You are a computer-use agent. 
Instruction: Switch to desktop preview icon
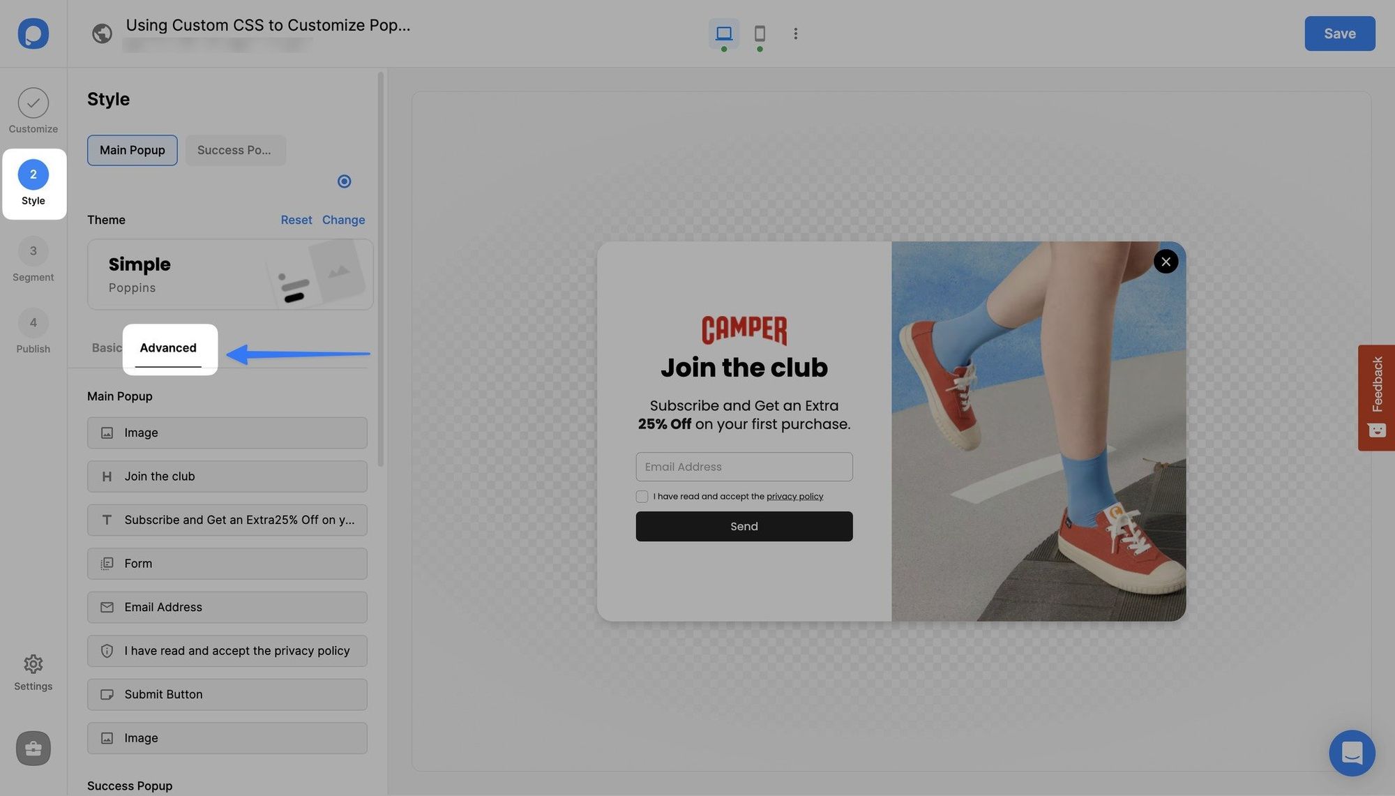723,33
